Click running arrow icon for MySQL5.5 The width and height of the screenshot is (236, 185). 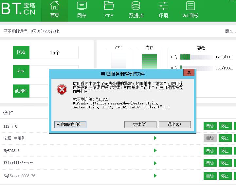(155, 151)
